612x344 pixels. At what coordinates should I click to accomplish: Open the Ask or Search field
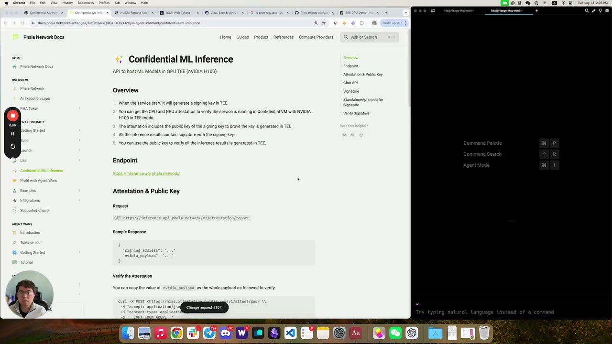(x=369, y=37)
